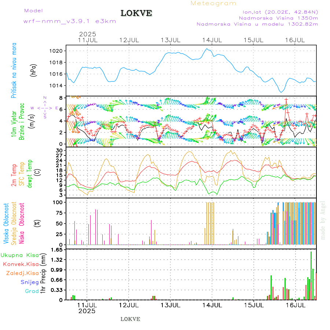
Task: Click the wind direction compass legend
Action: click(45, 108)
